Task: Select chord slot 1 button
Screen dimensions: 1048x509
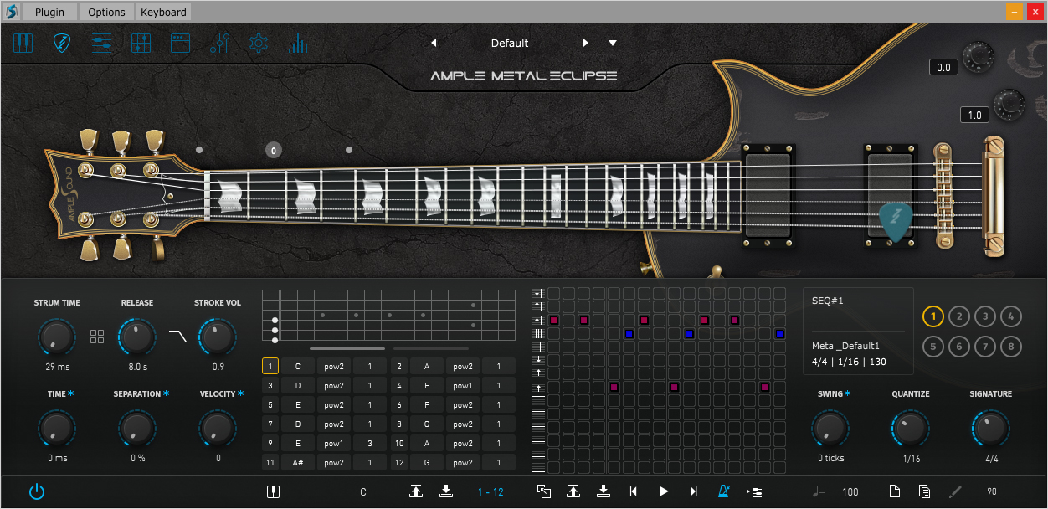Action: coord(270,366)
